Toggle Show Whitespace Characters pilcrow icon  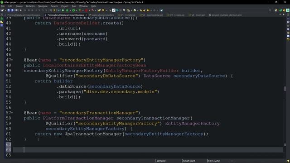click(x=124, y=10)
